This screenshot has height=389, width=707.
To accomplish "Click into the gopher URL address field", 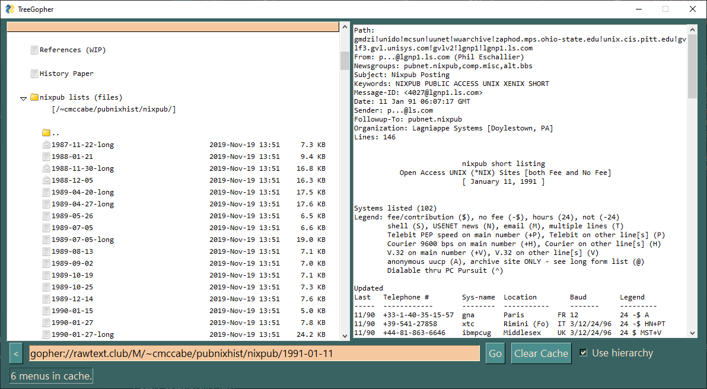I will point(254,353).
